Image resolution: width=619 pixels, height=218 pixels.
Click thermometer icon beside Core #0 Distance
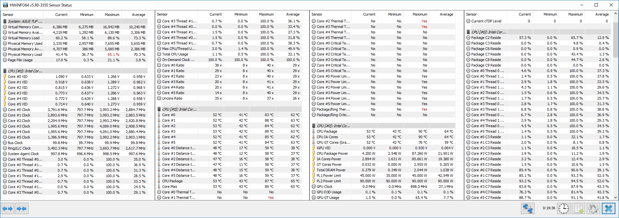point(159,148)
